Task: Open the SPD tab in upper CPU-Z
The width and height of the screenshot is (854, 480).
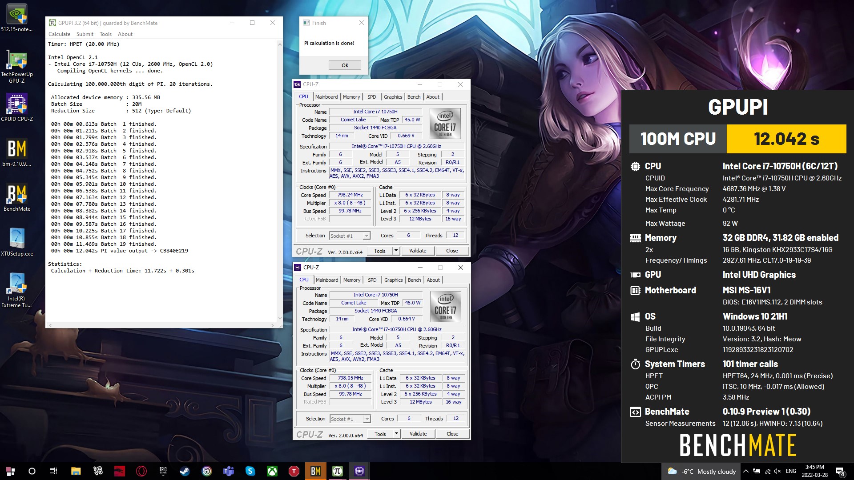Action: 372,97
